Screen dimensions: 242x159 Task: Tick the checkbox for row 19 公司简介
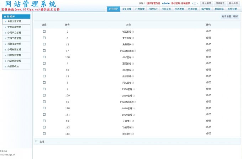[44, 121]
